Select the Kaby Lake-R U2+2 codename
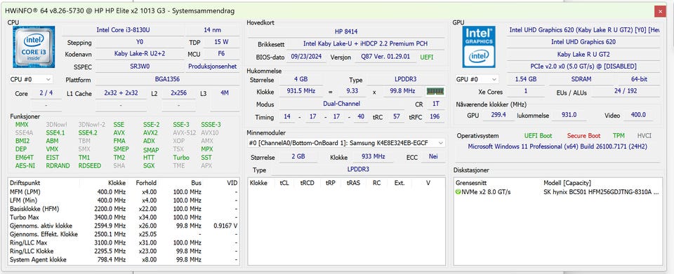 point(139,54)
